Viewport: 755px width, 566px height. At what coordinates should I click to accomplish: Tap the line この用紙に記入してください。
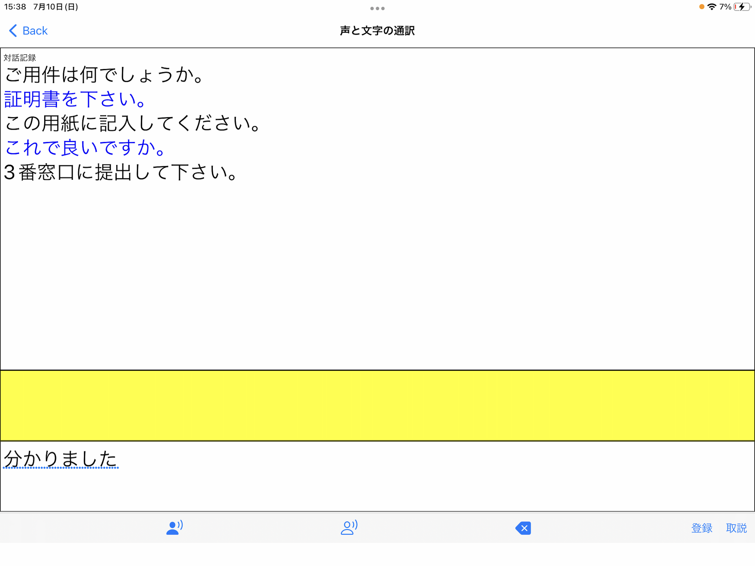(133, 123)
